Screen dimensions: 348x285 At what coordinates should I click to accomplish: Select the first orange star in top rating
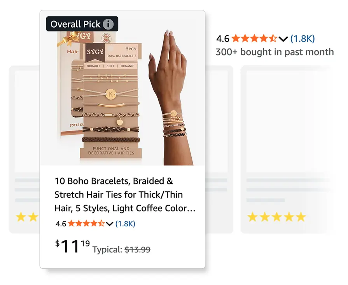click(x=235, y=39)
